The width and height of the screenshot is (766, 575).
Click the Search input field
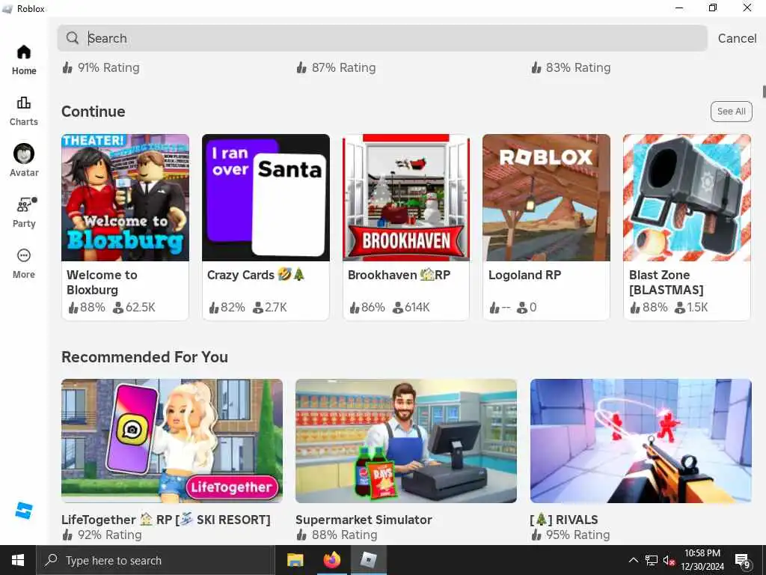click(x=382, y=38)
